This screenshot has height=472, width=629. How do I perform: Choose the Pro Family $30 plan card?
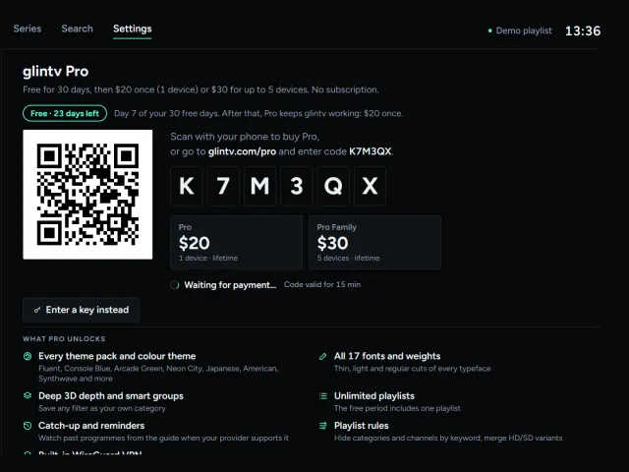point(374,242)
